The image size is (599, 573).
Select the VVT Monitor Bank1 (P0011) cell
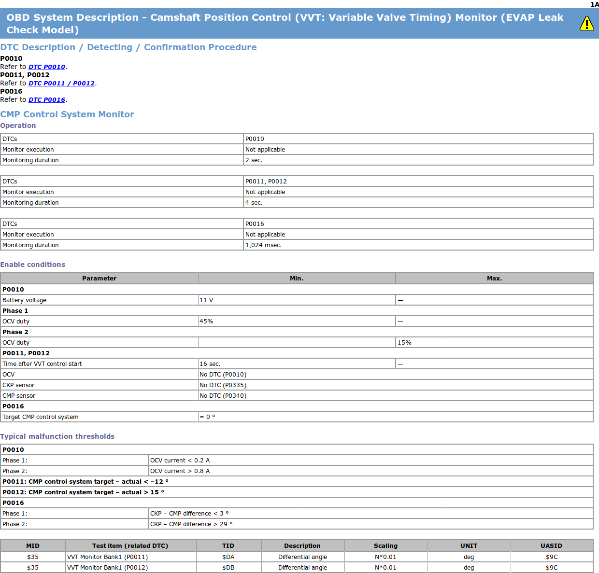(x=108, y=557)
